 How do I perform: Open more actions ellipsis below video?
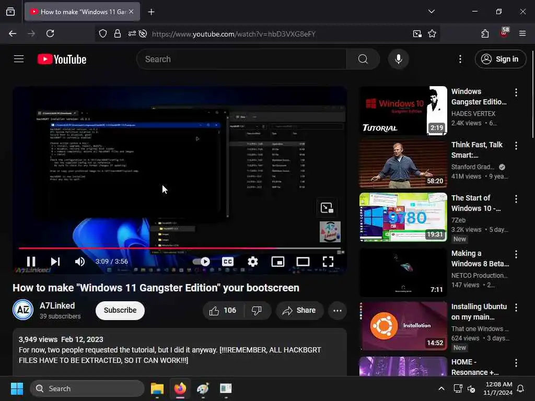tap(337, 310)
